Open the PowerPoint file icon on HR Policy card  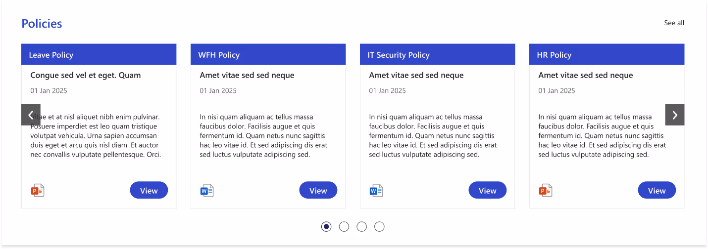[x=546, y=190]
